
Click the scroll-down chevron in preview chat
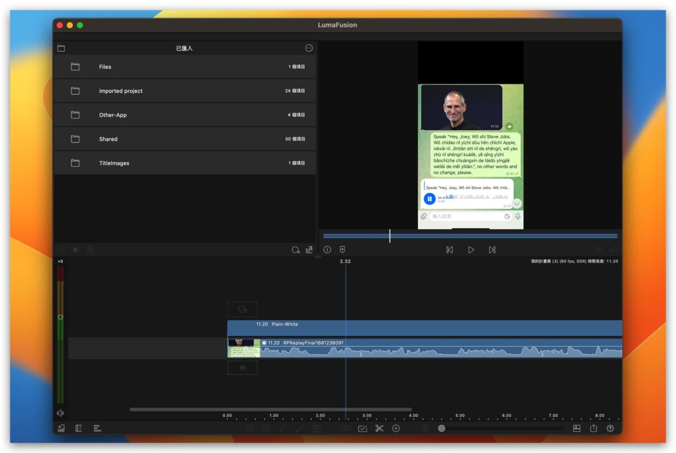(x=517, y=203)
